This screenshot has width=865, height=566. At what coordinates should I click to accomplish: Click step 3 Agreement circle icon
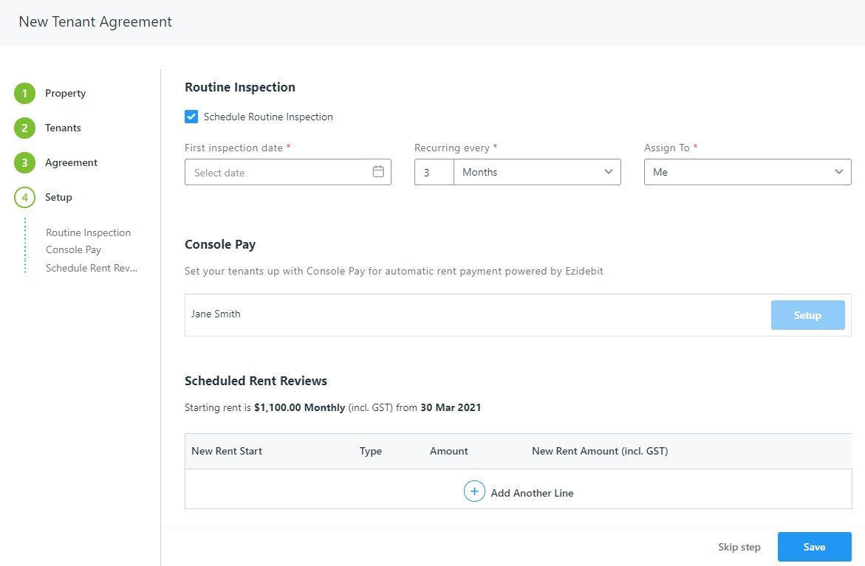coord(24,163)
